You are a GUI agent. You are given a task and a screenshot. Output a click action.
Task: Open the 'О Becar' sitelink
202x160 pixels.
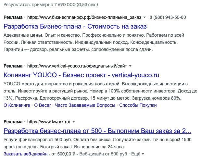pos(43,105)
